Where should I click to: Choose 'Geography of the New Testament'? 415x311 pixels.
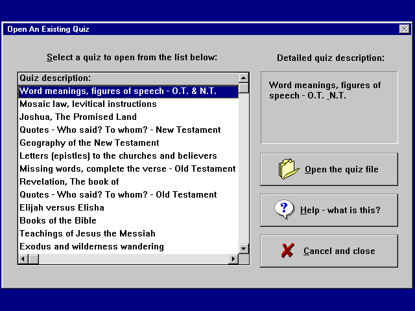pos(89,143)
